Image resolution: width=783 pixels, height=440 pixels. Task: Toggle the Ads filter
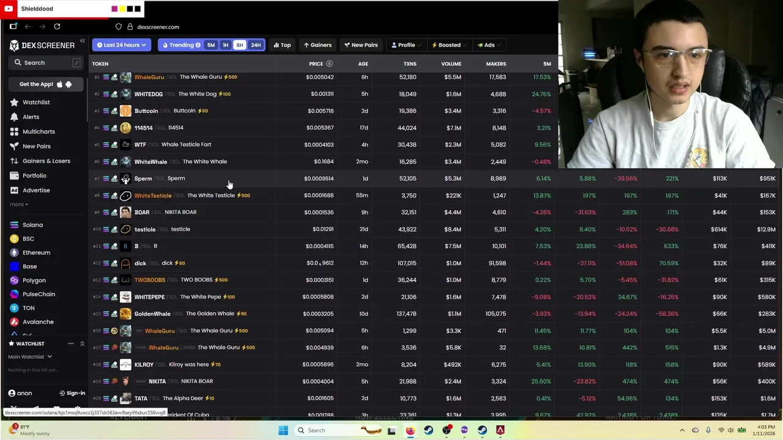pyautogui.click(x=489, y=45)
